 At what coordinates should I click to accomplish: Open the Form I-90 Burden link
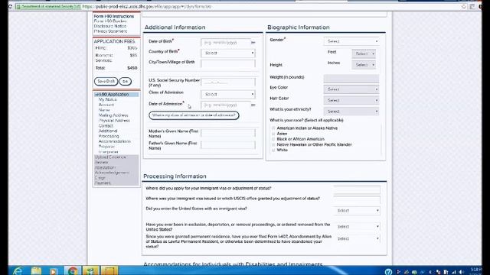pyautogui.click(x=110, y=21)
